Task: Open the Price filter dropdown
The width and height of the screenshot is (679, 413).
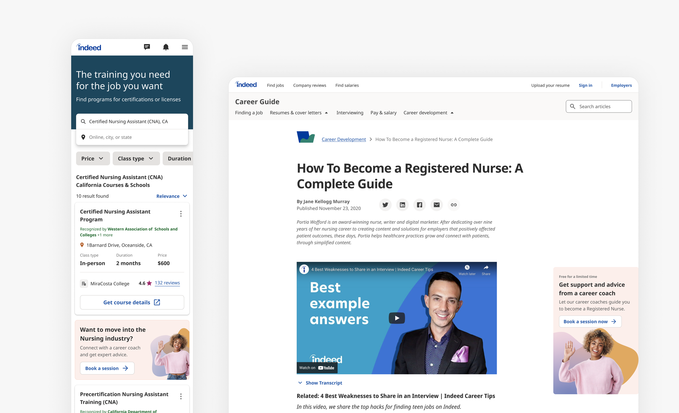Action: pos(93,158)
